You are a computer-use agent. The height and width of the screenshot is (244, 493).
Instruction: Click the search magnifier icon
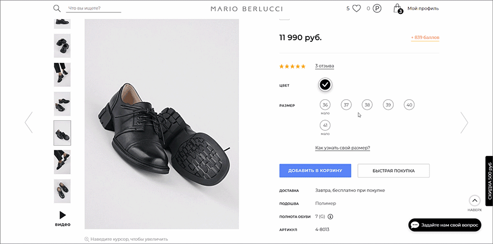(x=57, y=9)
